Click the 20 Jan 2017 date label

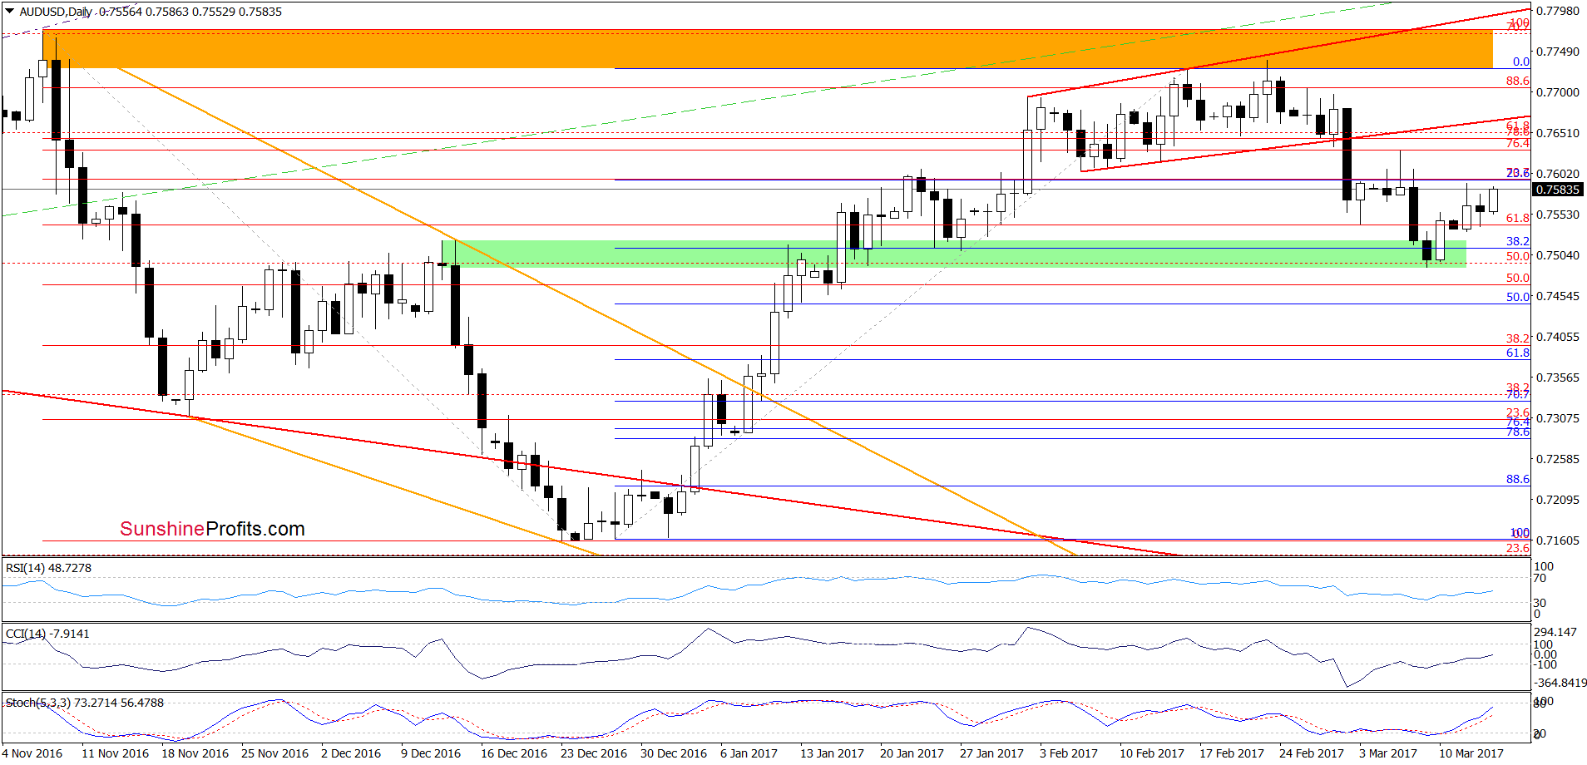(912, 753)
